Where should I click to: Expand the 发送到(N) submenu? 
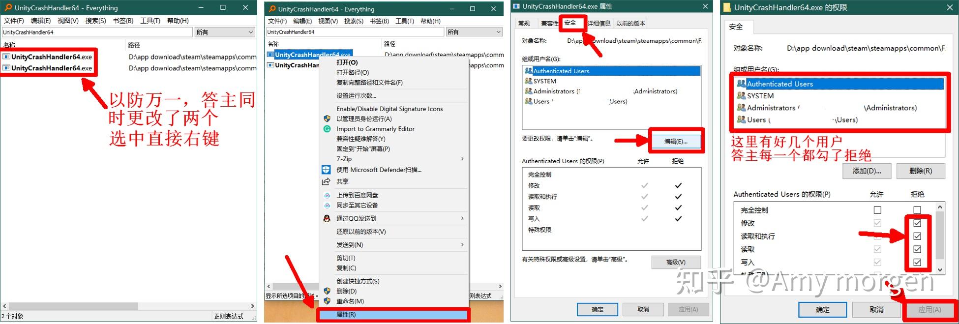point(462,244)
